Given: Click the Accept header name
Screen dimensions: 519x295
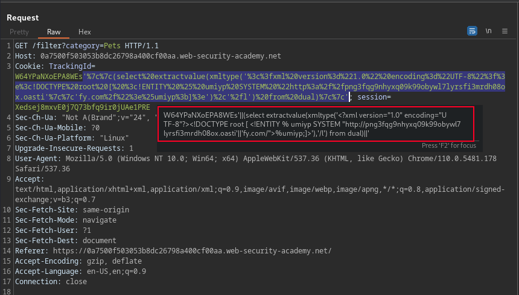Looking at the screenshot, I should pos(30,179).
